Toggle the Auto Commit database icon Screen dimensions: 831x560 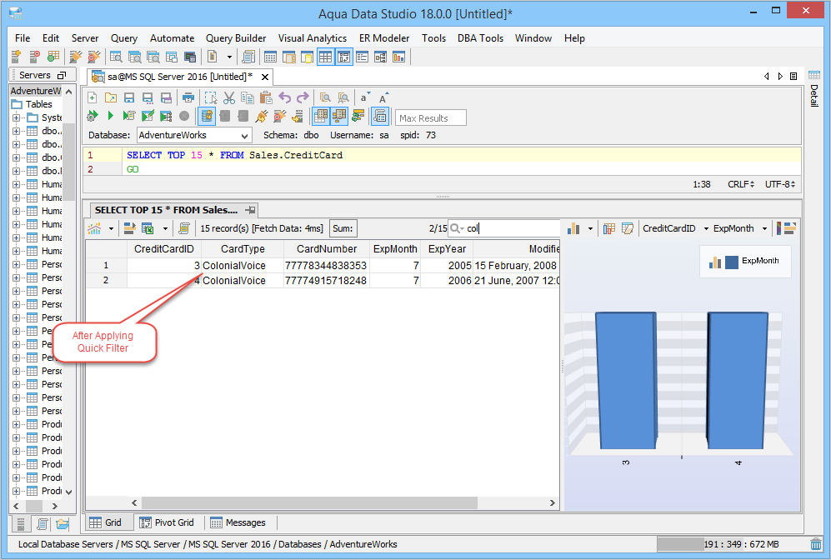pos(207,116)
